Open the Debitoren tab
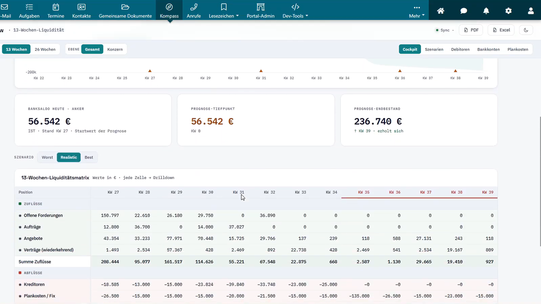 point(460,49)
